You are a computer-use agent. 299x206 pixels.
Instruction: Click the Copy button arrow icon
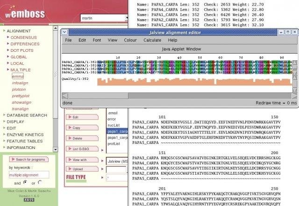pos(70,128)
